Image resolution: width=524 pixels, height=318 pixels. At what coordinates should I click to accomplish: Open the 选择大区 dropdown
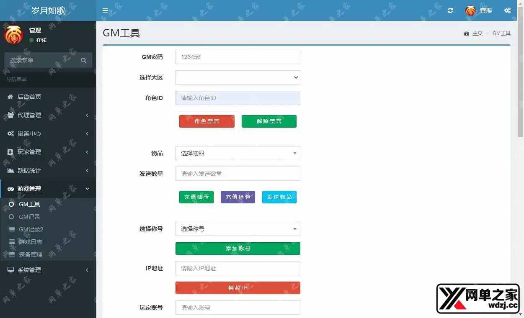point(237,77)
